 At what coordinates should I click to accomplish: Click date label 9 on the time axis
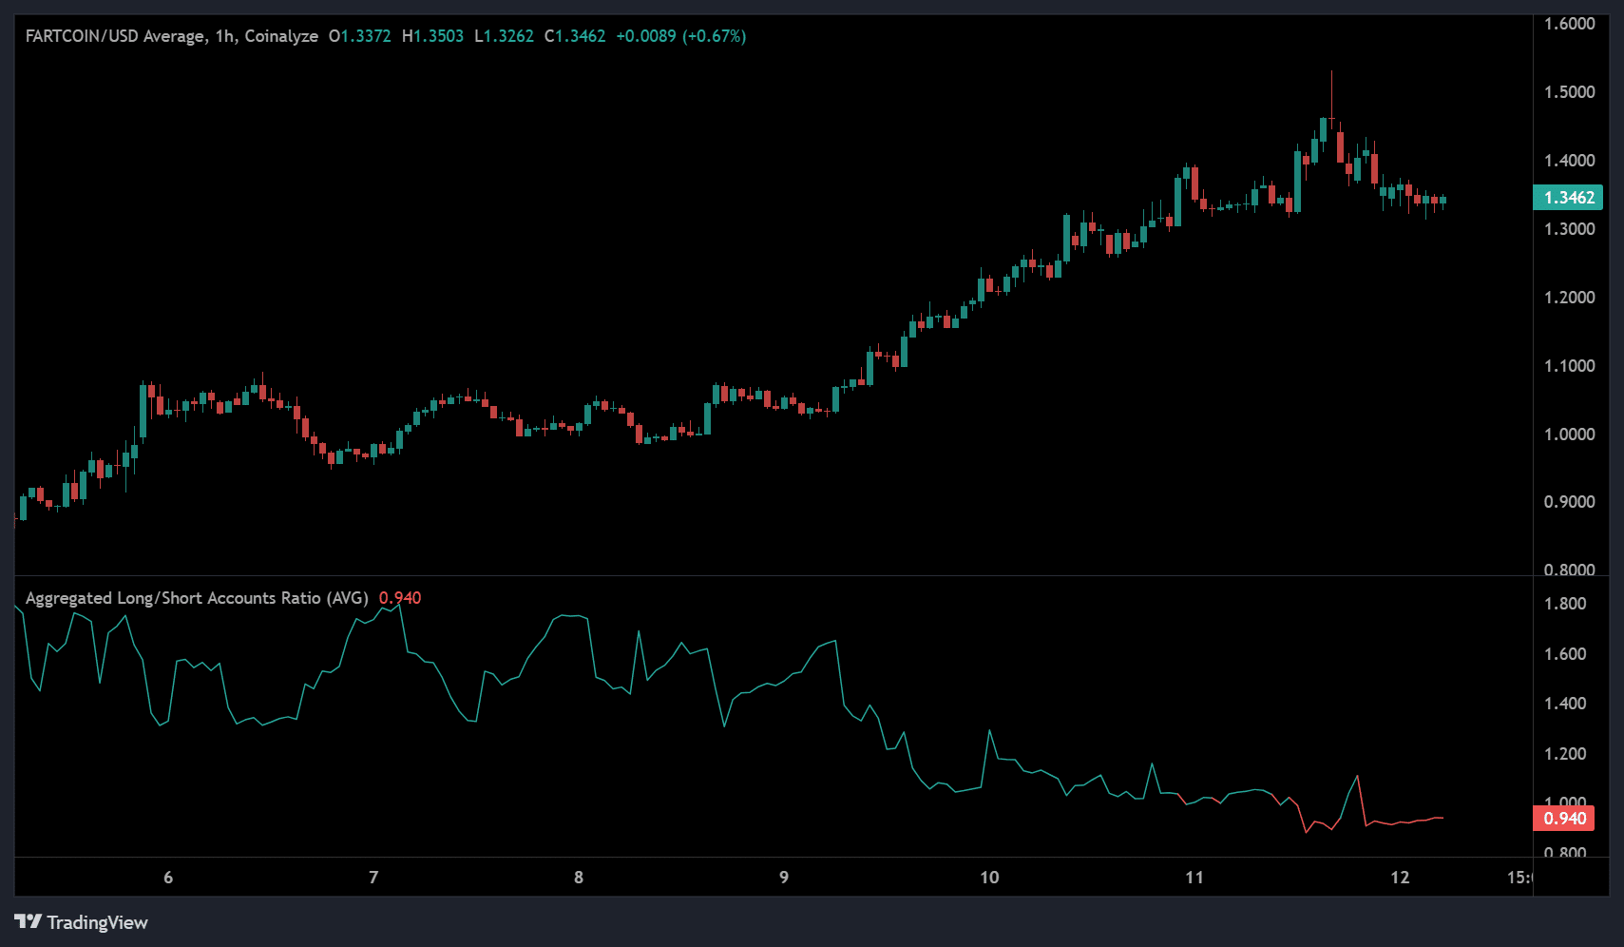[x=784, y=877]
